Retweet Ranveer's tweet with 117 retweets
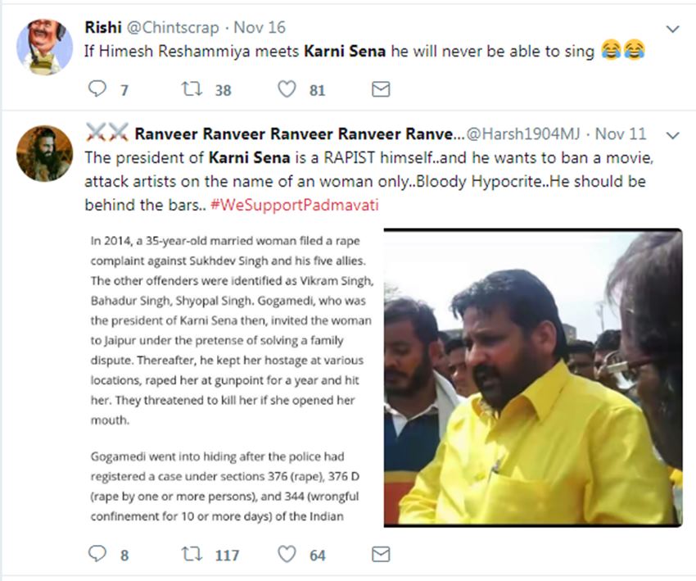The height and width of the screenshot is (581, 696). pos(192,555)
